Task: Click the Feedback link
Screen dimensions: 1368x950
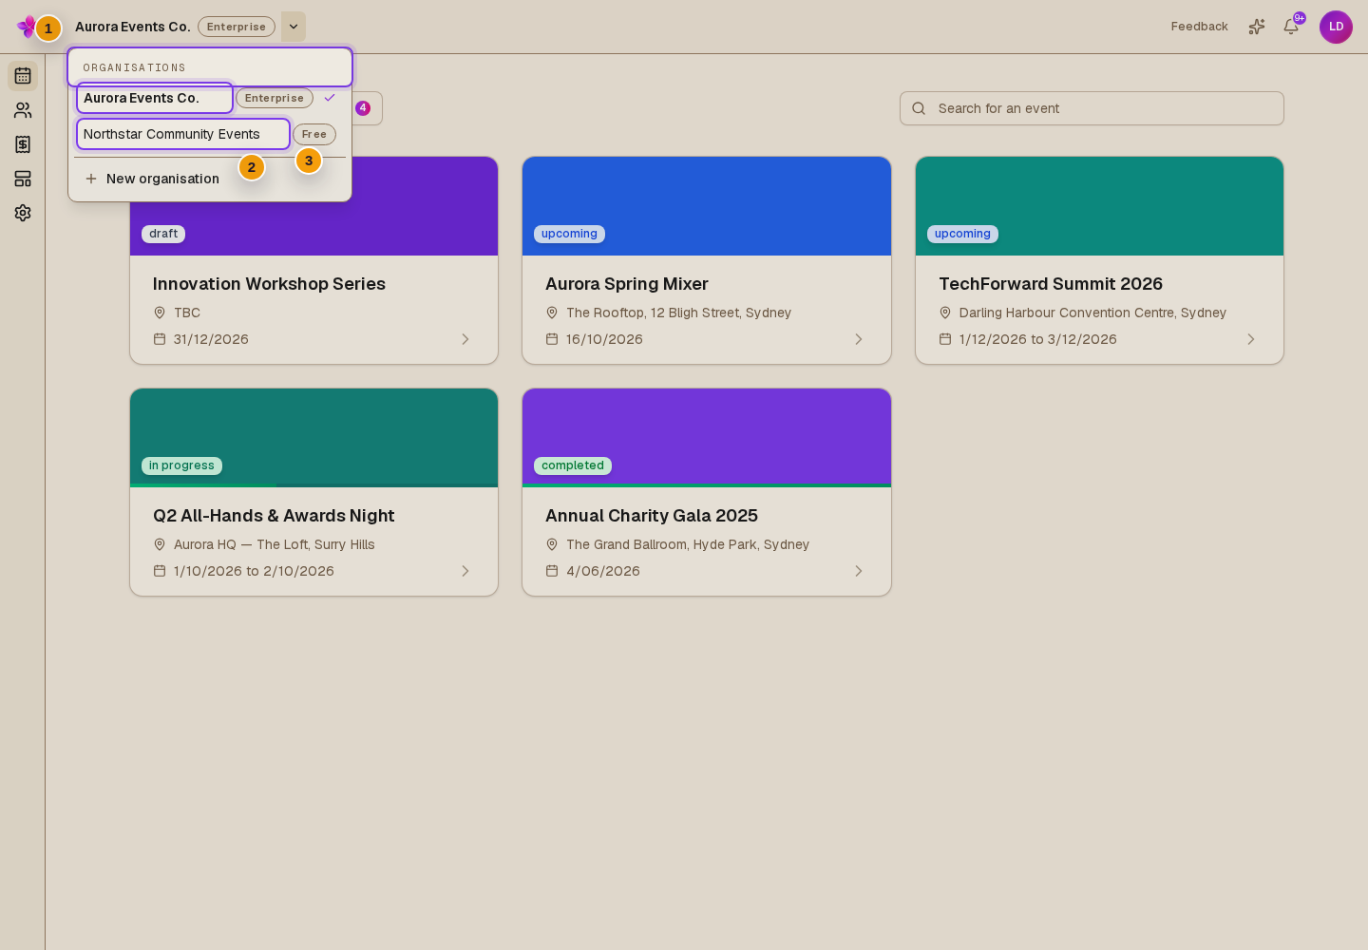Action: (1199, 27)
